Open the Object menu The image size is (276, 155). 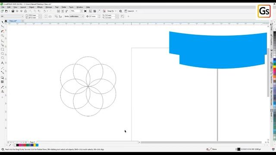(x=31, y=7)
